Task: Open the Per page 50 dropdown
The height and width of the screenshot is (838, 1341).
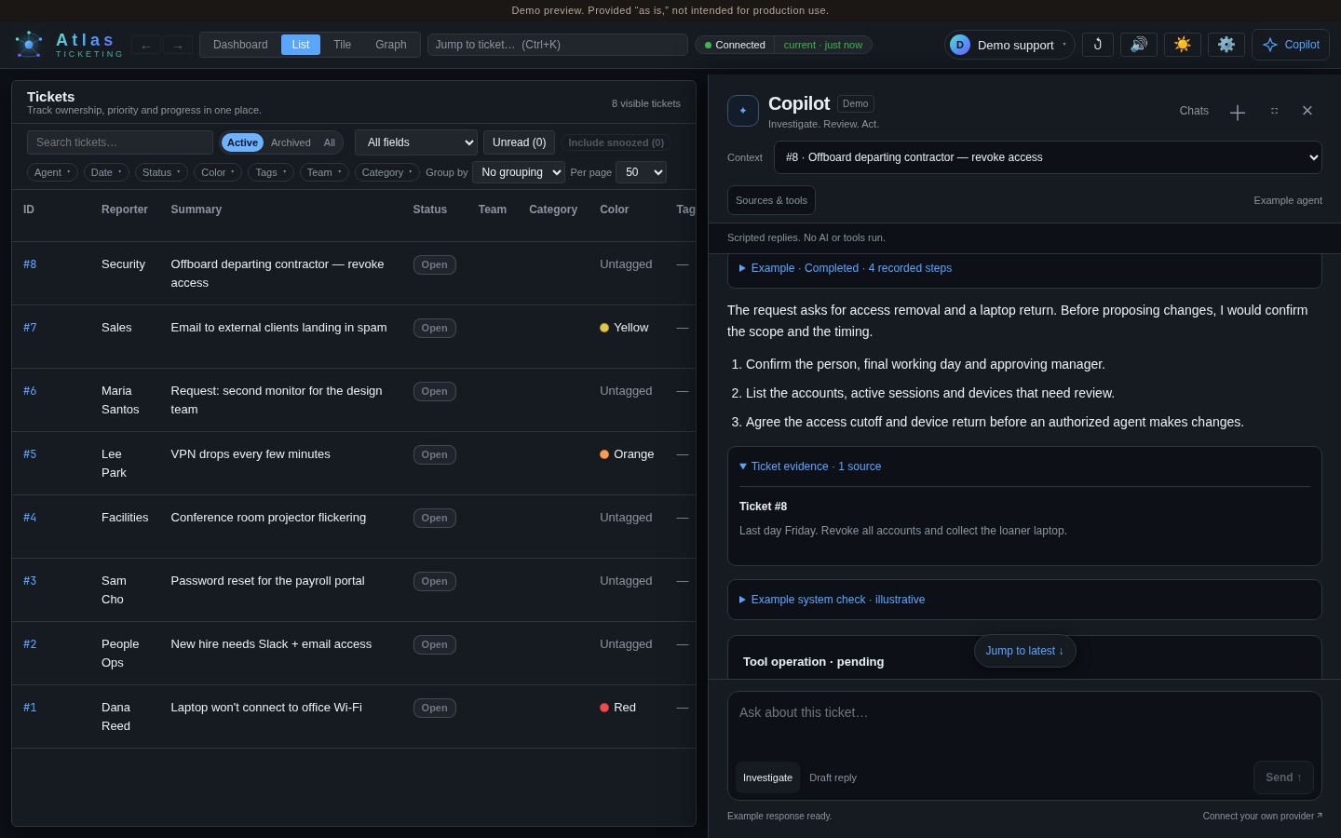Action: (641, 172)
